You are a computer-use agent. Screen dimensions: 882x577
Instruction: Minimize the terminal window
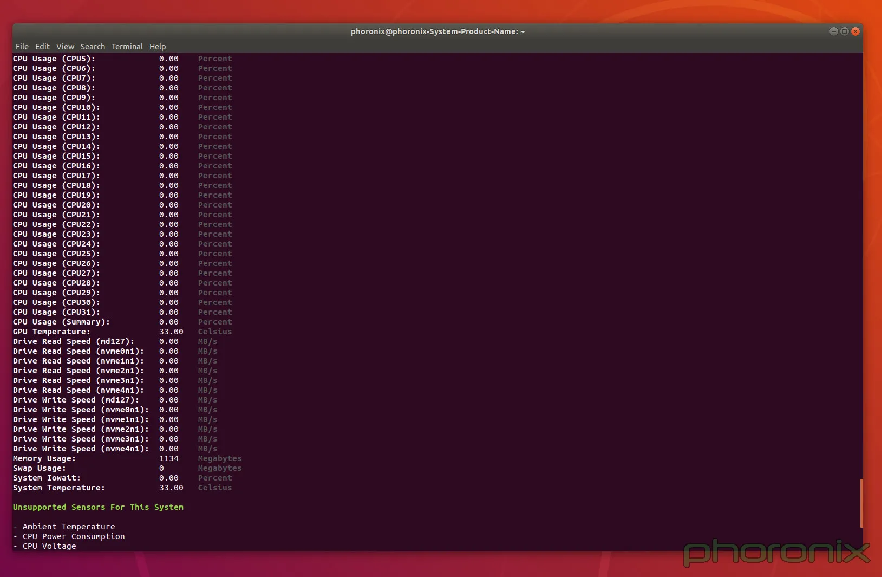tap(834, 31)
